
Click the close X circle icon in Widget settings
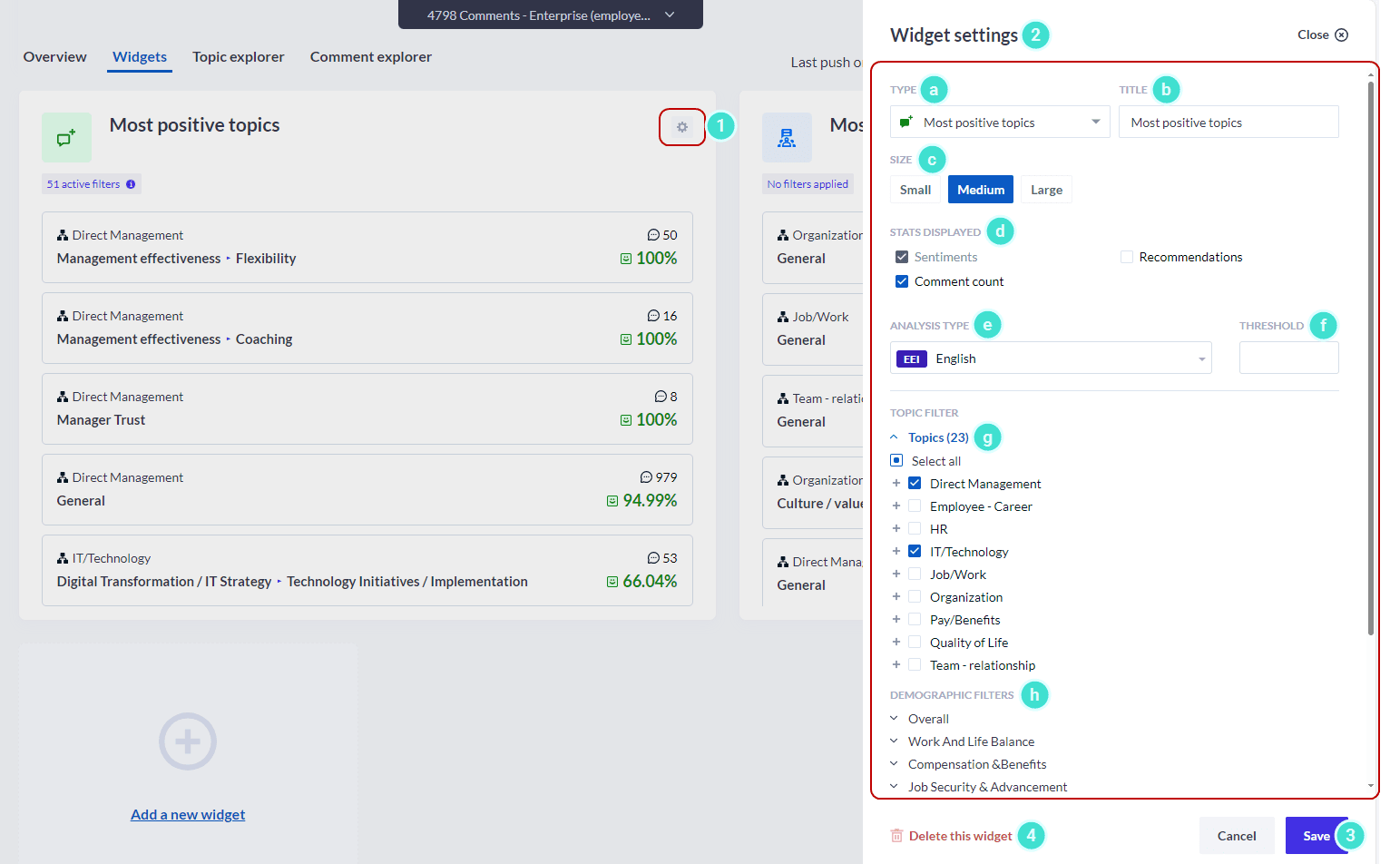click(x=1341, y=35)
